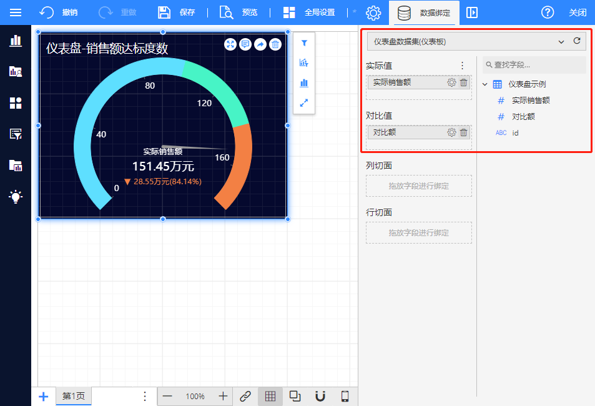The height and width of the screenshot is (406, 595).
Task: Click the 预览 preview button
Action: 239,12
